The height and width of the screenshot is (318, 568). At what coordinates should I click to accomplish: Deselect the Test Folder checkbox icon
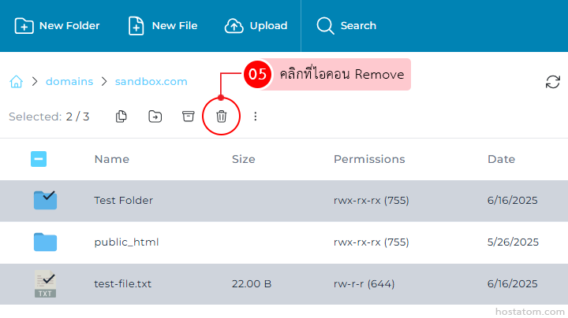45,200
